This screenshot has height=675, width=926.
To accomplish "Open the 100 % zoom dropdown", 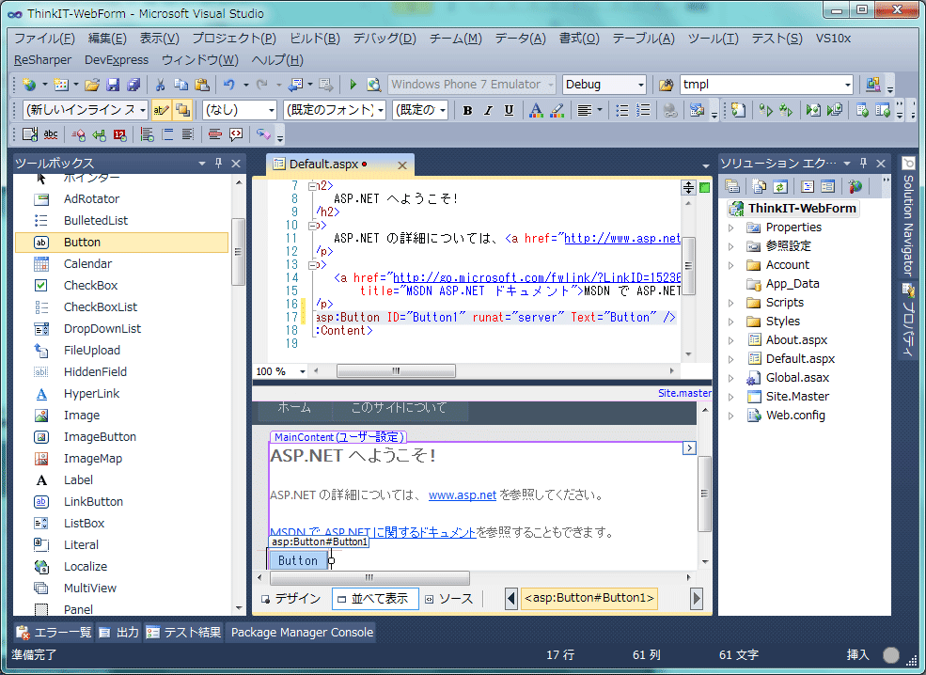I will pyautogui.click(x=303, y=371).
